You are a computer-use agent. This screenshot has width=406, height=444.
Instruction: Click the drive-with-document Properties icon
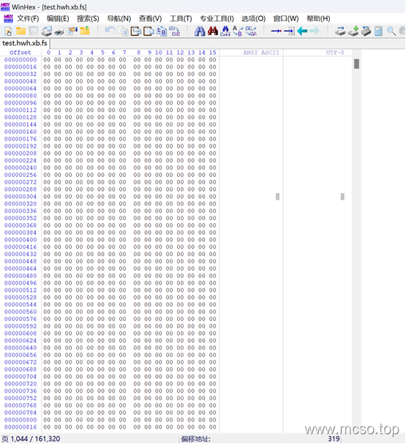tap(46, 31)
